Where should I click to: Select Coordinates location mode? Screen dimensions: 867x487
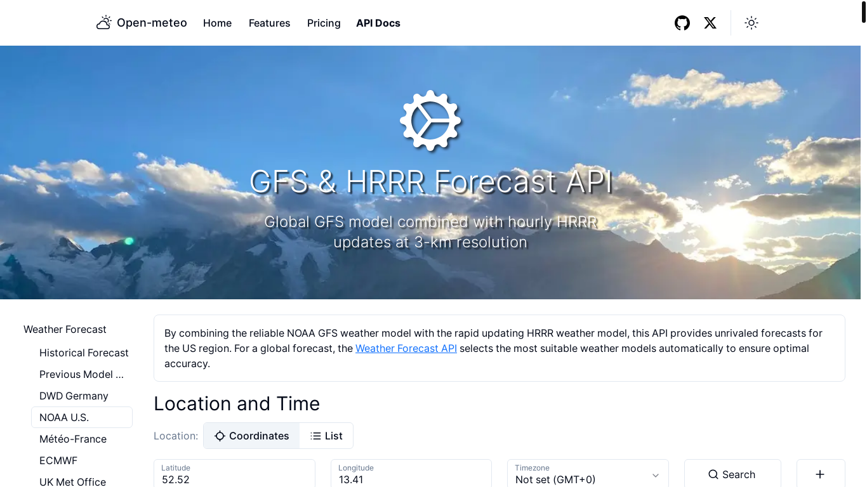[252, 436]
